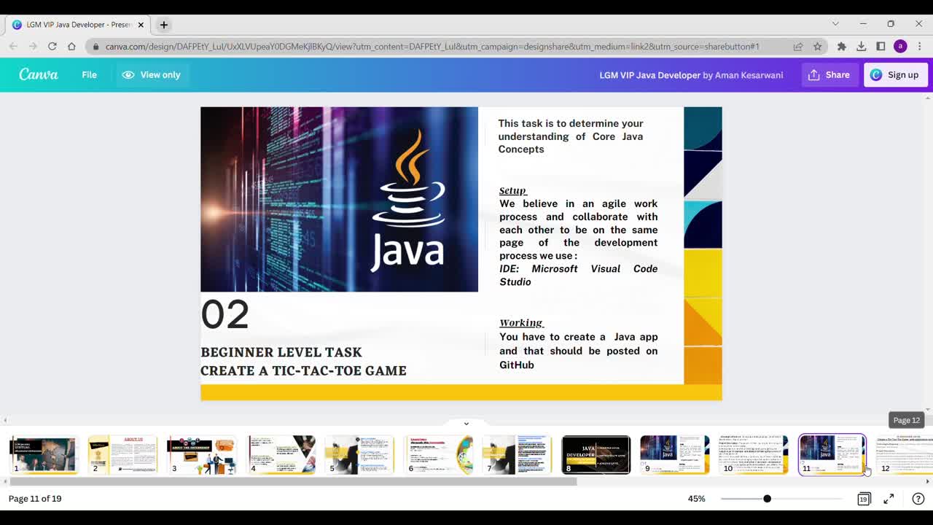
Task: Click the thumbnail strip horizontal scrollbar
Action: point(293,481)
